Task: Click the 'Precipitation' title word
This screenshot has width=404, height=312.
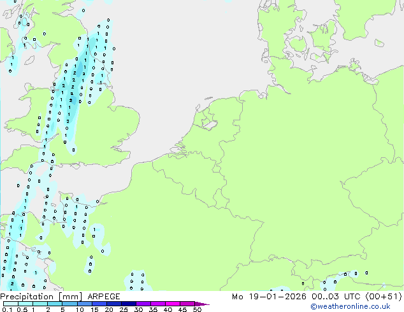Action: coord(27,297)
